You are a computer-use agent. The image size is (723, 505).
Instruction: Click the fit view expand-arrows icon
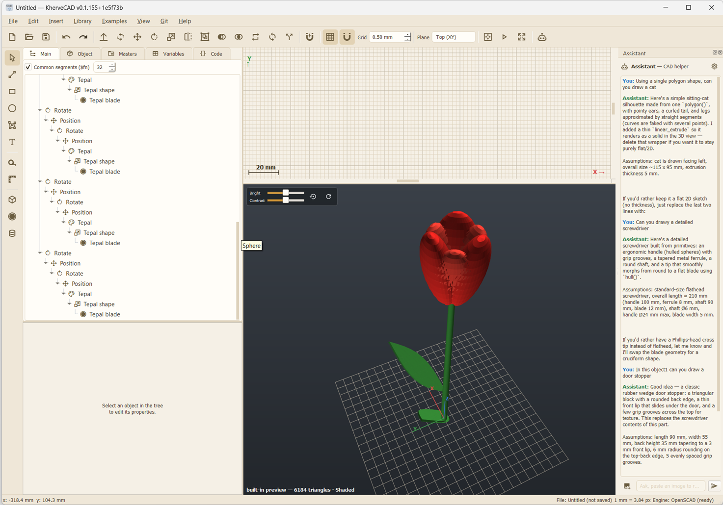click(x=522, y=37)
